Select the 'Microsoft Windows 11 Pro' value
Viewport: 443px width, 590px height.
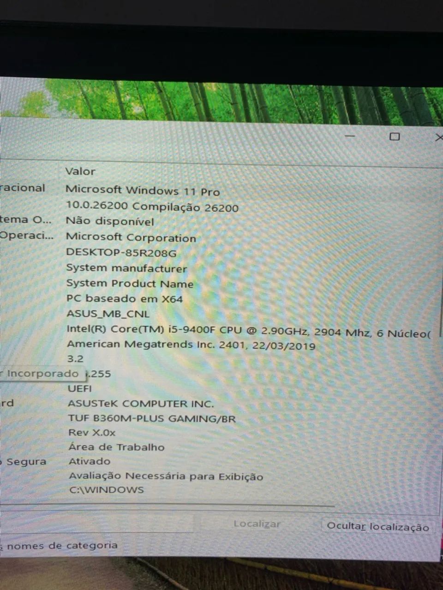pyautogui.click(x=143, y=190)
